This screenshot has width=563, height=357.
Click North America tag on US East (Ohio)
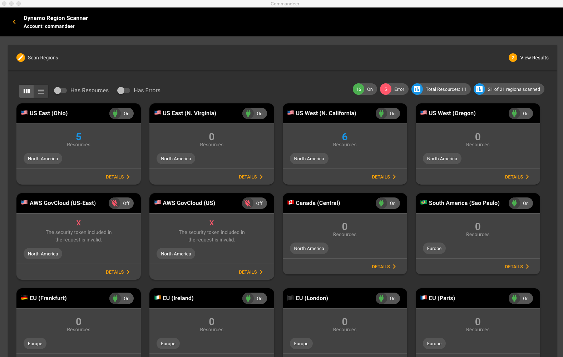click(x=43, y=159)
